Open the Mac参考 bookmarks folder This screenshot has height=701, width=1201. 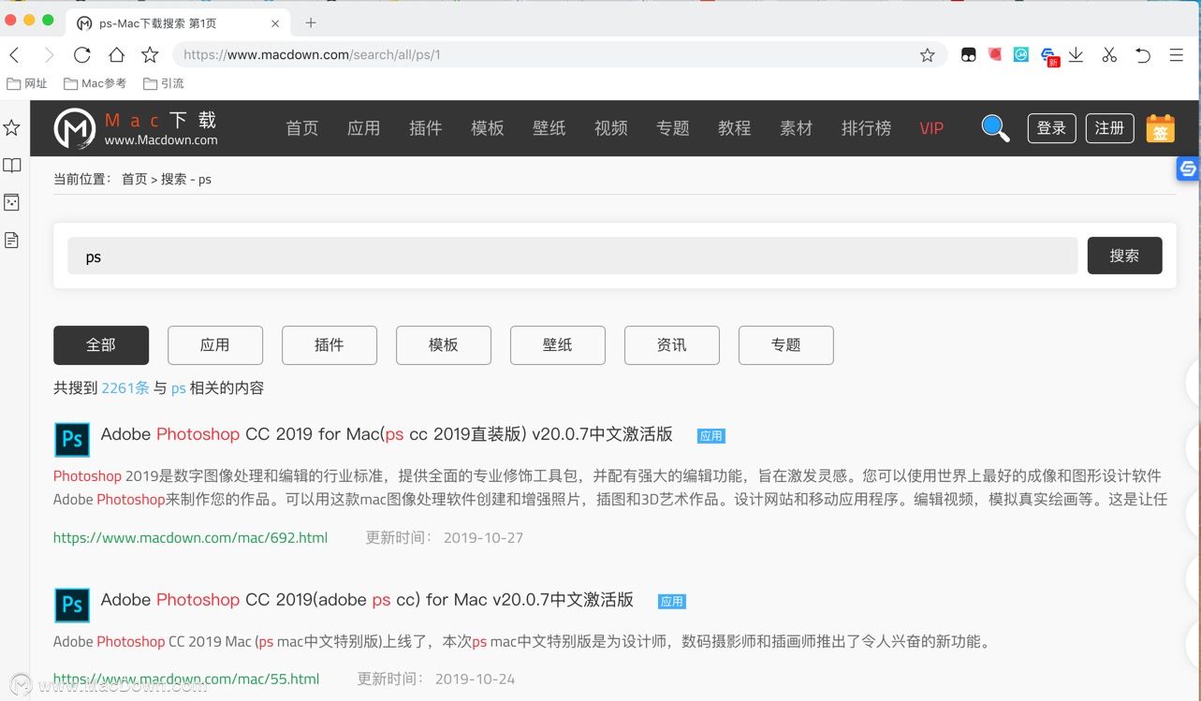95,83
